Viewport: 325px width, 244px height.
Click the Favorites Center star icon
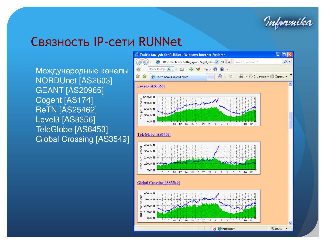[138, 76]
